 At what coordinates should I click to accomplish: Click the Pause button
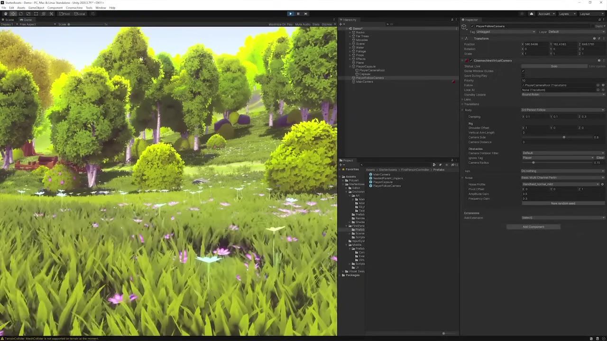pyautogui.click(x=298, y=14)
